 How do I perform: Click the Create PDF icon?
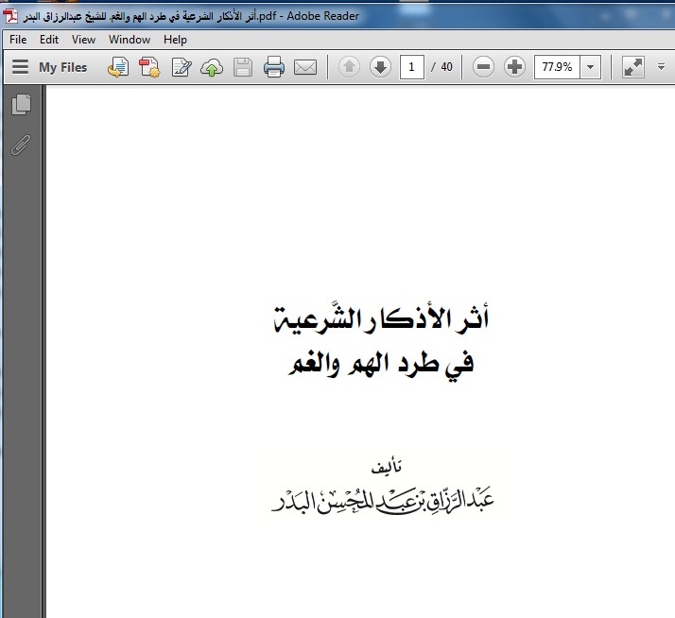149,67
